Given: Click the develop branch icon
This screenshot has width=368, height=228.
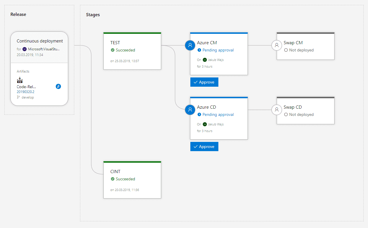Looking at the screenshot, I should 18,97.
